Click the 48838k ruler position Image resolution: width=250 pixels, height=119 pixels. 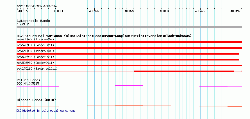coord(59,11)
